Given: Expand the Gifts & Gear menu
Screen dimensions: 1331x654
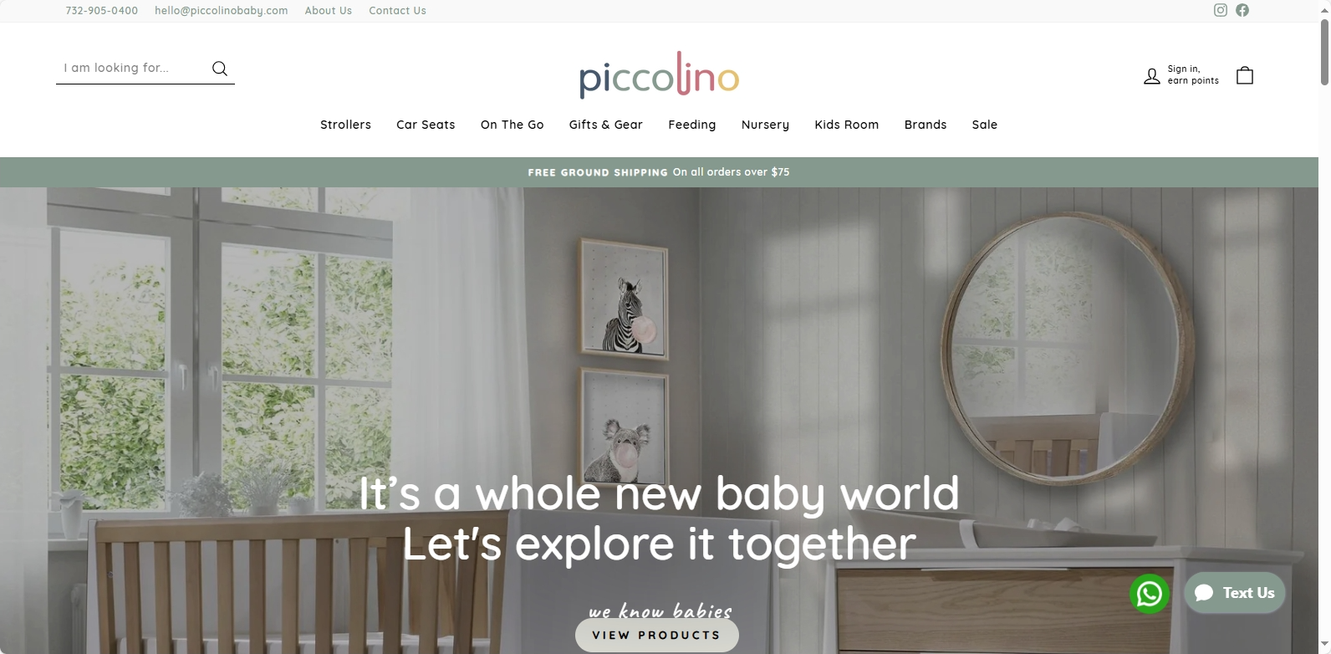Looking at the screenshot, I should point(605,125).
